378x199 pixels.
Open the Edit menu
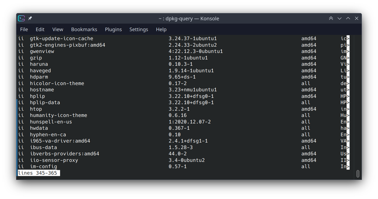click(x=40, y=29)
